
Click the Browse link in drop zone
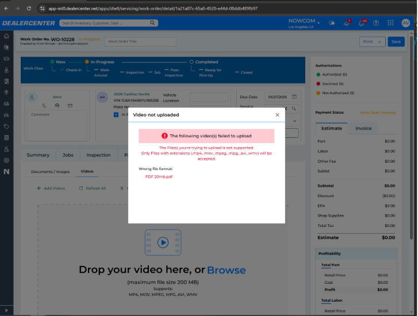(227, 270)
